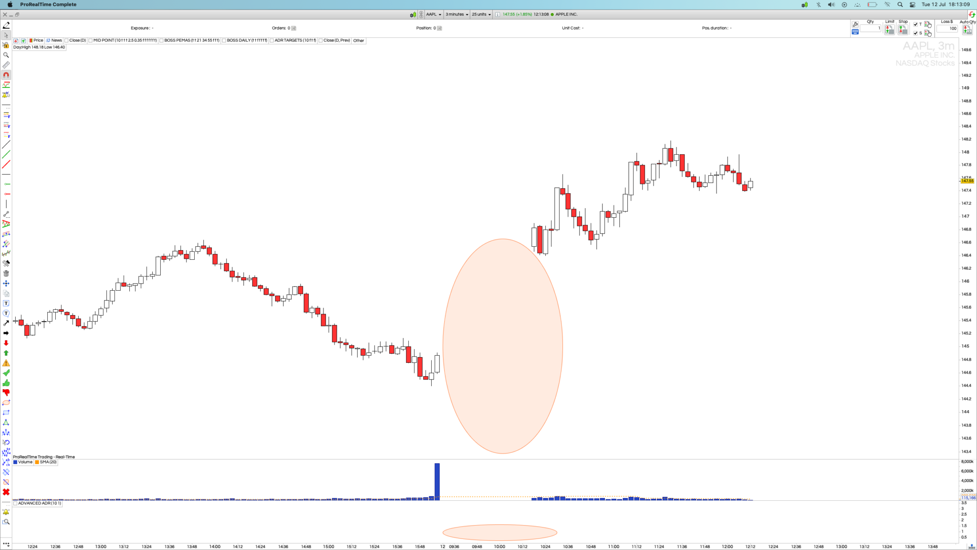Click the Volume indicator label
Viewport: 977px width, 550px height.
(x=25, y=462)
